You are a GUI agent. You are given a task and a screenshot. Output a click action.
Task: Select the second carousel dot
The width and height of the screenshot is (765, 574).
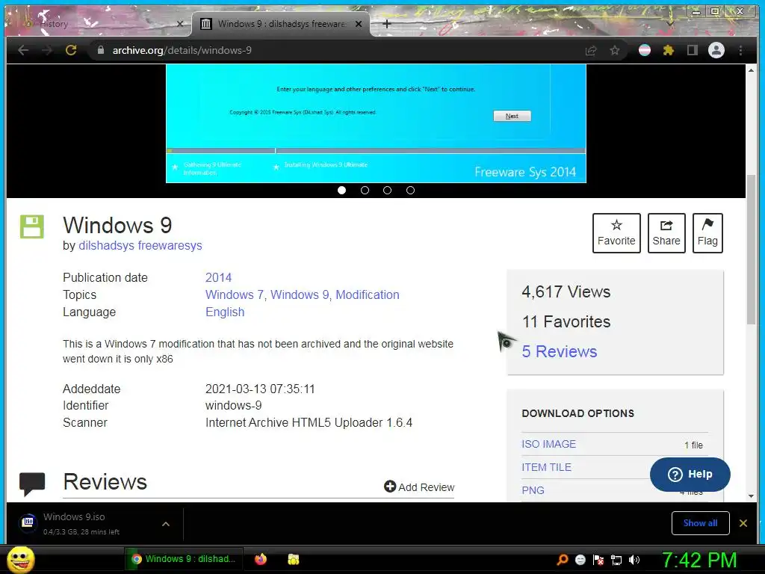(365, 191)
